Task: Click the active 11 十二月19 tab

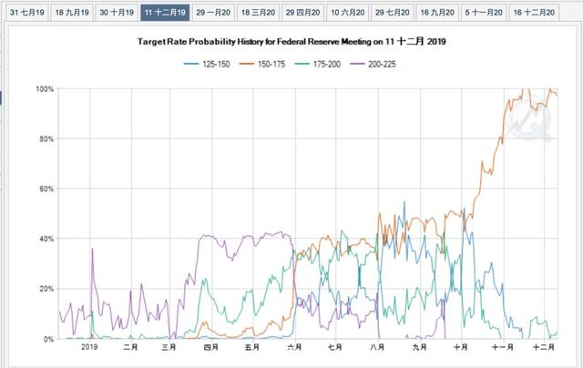Action: [x=166, y=13]
